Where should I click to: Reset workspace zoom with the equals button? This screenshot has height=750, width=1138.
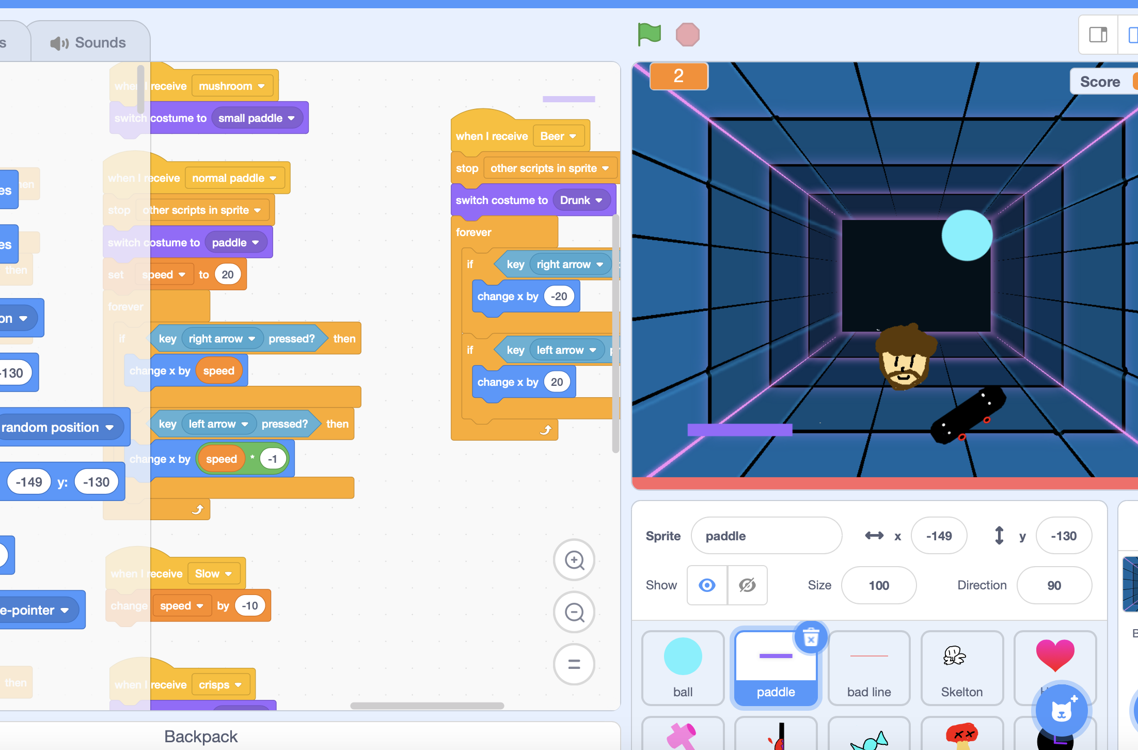point(574,664)
